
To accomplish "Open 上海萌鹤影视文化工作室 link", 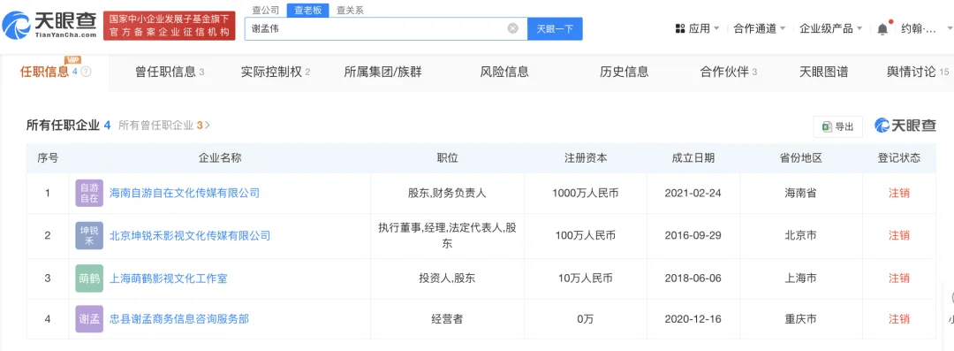I will tap(169, 279).
